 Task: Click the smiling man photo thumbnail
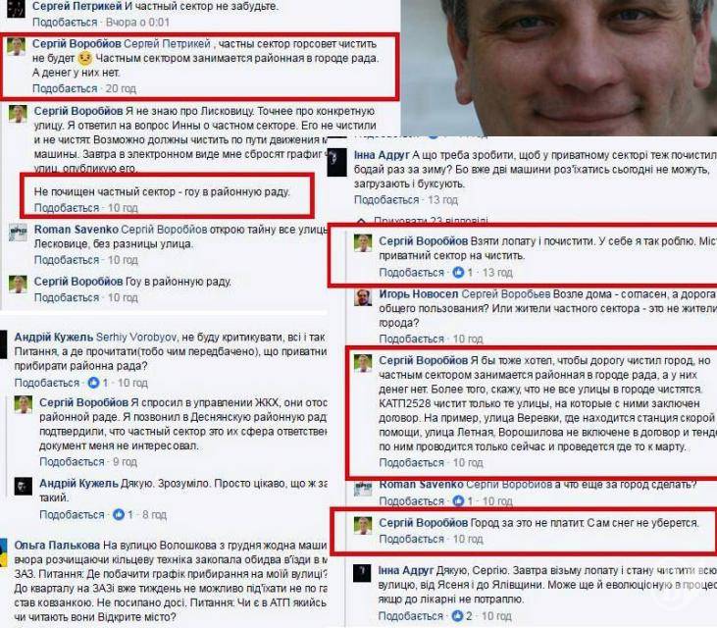[x=559, y=68]
